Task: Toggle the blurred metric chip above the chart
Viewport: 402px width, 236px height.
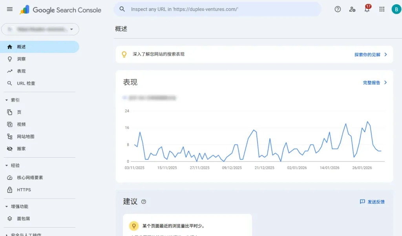Action: point(149,98)
